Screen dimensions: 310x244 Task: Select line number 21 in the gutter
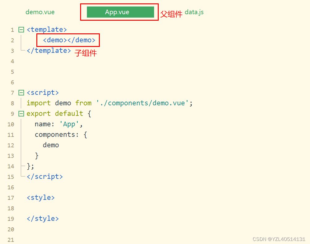tap(11, 240)
